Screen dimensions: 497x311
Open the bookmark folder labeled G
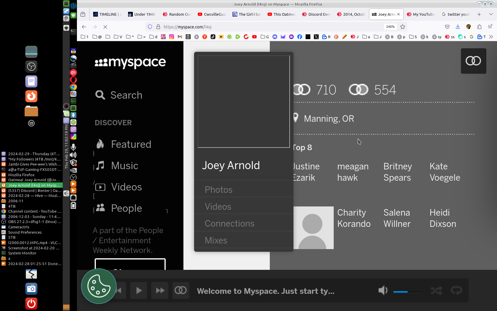tap(265, 37)
